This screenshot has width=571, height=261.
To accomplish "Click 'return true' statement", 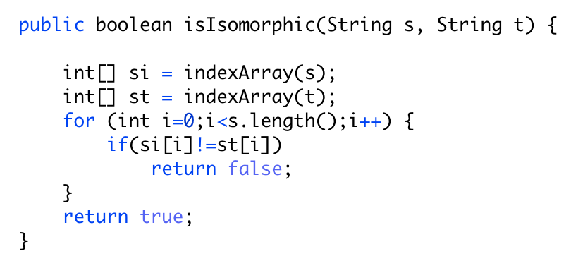I will tap(123, 217).
